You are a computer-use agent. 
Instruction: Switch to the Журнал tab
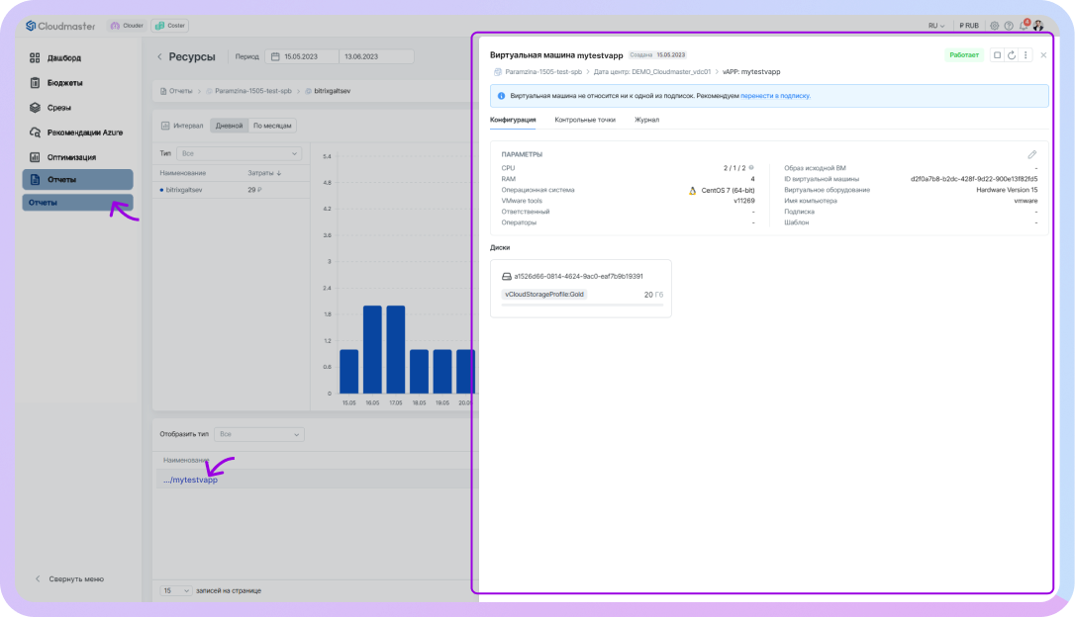click(646, 120)
